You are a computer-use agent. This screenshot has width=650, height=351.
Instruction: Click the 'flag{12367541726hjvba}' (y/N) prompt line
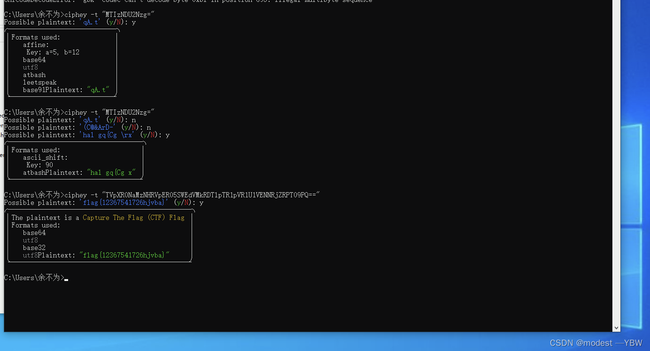click(x=104, y=203)
